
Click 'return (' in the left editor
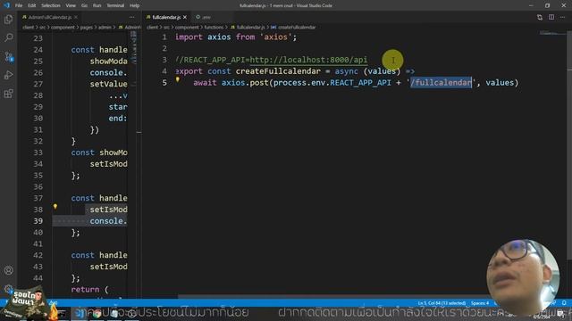[89, 289]
